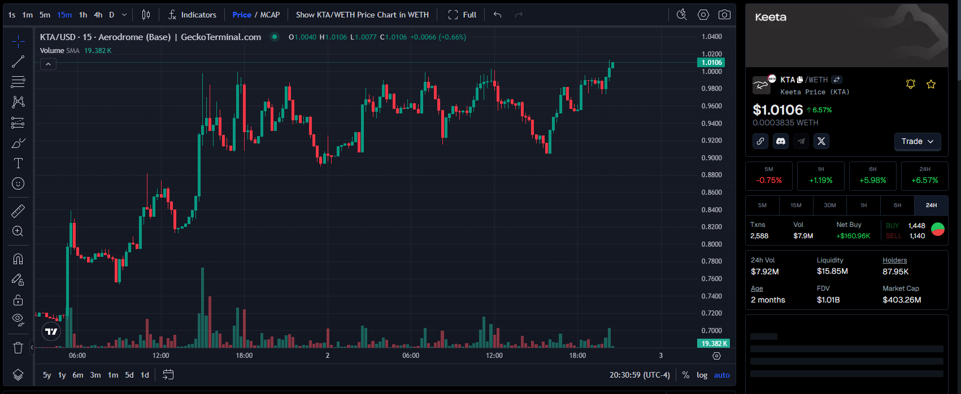This screenshot has width=961, height=394.
Task: Open the Indicators dialog
Action: pos(193,15)
